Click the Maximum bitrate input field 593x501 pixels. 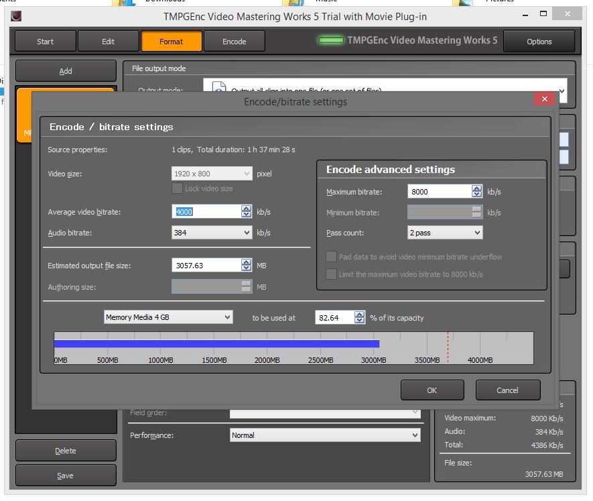pyautogui.click(x=440, y=191)
